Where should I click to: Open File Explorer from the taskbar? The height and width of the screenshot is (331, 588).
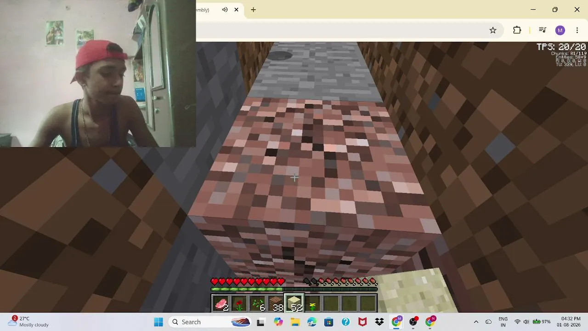(x=295, y=322)
